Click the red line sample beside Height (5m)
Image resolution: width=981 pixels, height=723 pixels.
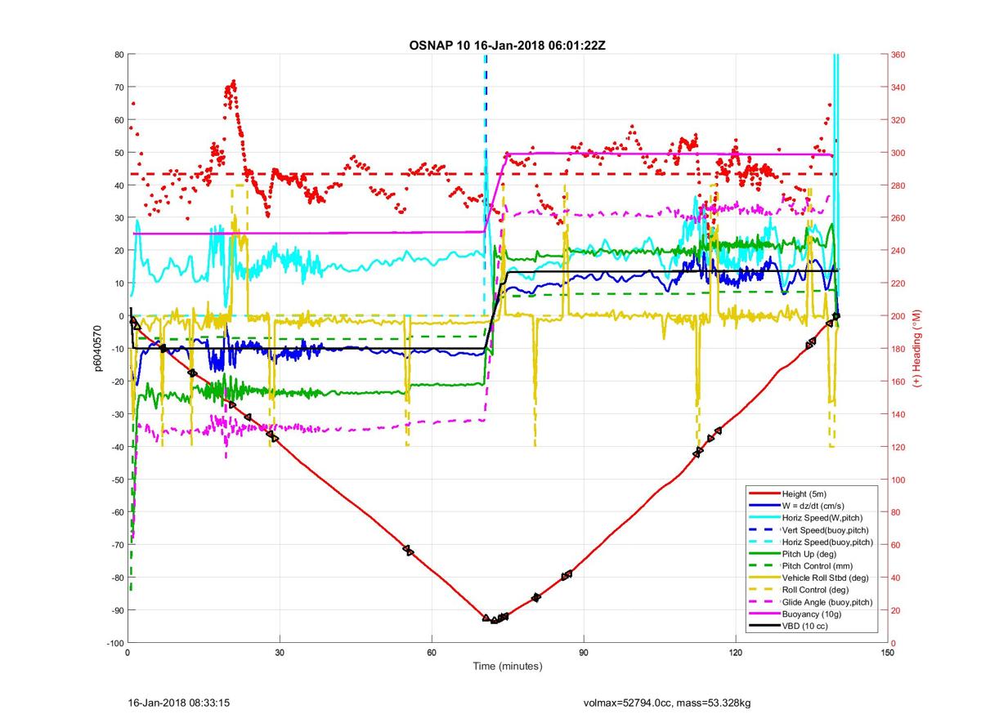(x=764, y=493)
